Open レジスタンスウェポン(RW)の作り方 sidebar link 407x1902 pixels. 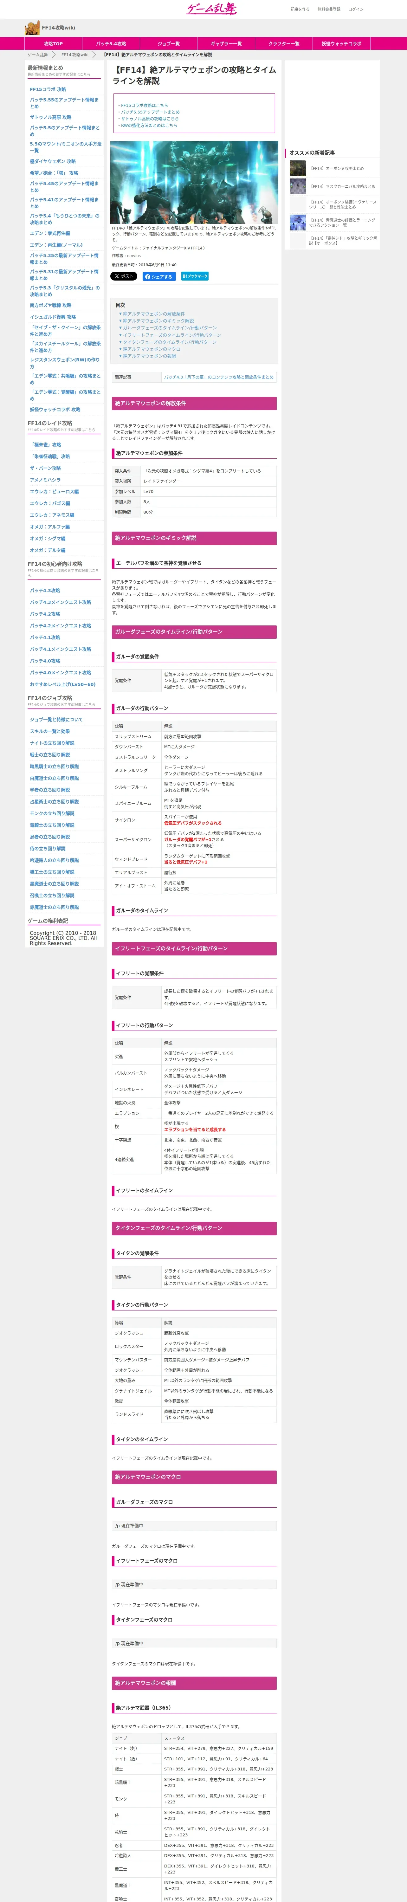coord(64,363)
